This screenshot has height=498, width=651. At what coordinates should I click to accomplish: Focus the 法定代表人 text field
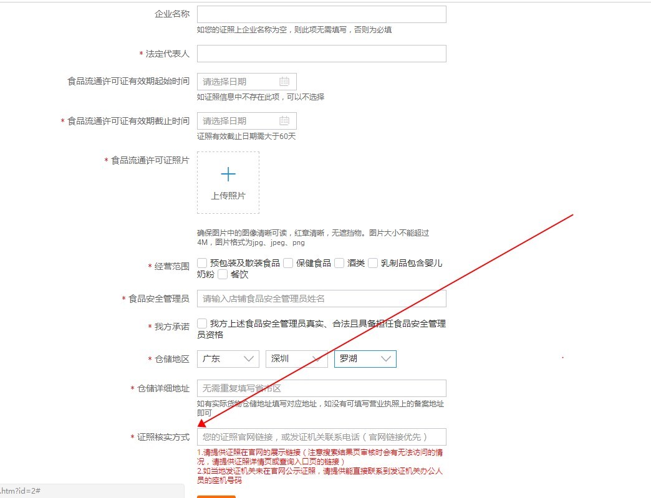[321, 54]
